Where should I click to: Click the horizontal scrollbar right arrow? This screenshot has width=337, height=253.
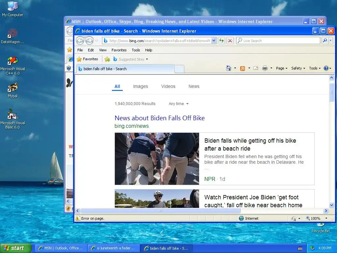[326, 211]
